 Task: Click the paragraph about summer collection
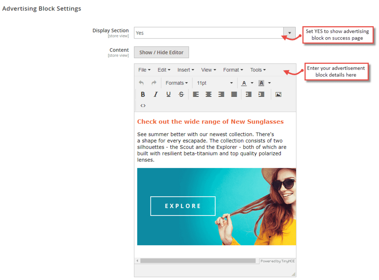pyautogui.click(x=212, y=147)
